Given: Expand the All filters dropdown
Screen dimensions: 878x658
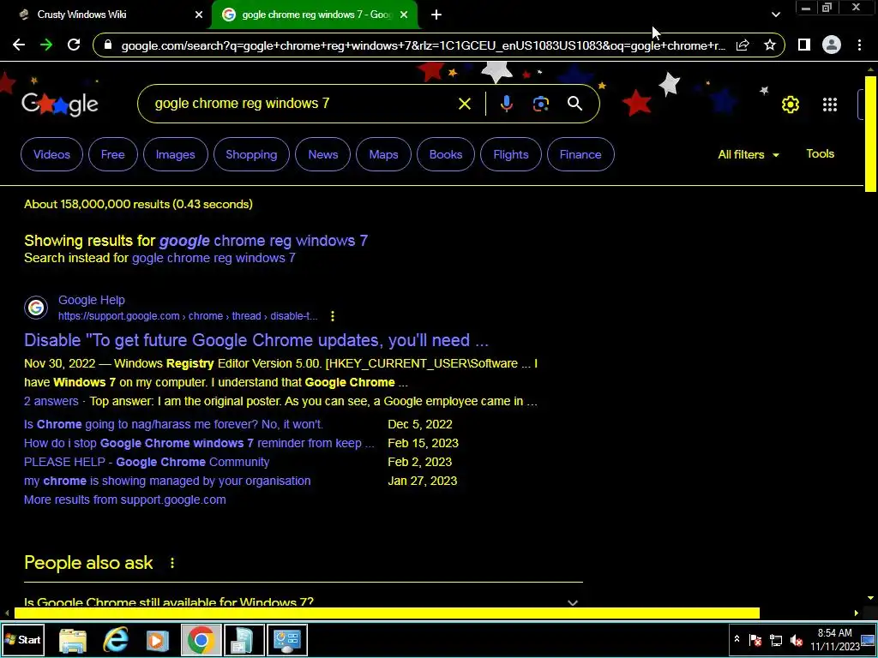Looking at the screenshot, I should pos(748,154).
